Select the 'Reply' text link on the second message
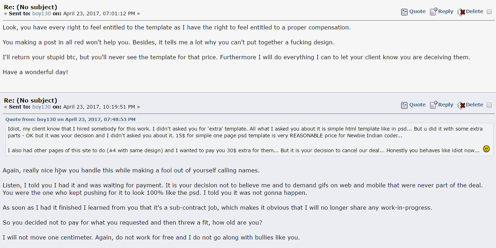The width and height of the screenshot is (496, 248). [446, 105]
